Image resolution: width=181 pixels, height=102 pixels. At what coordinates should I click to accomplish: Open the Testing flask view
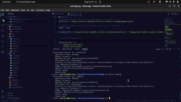tap(3, 41)
